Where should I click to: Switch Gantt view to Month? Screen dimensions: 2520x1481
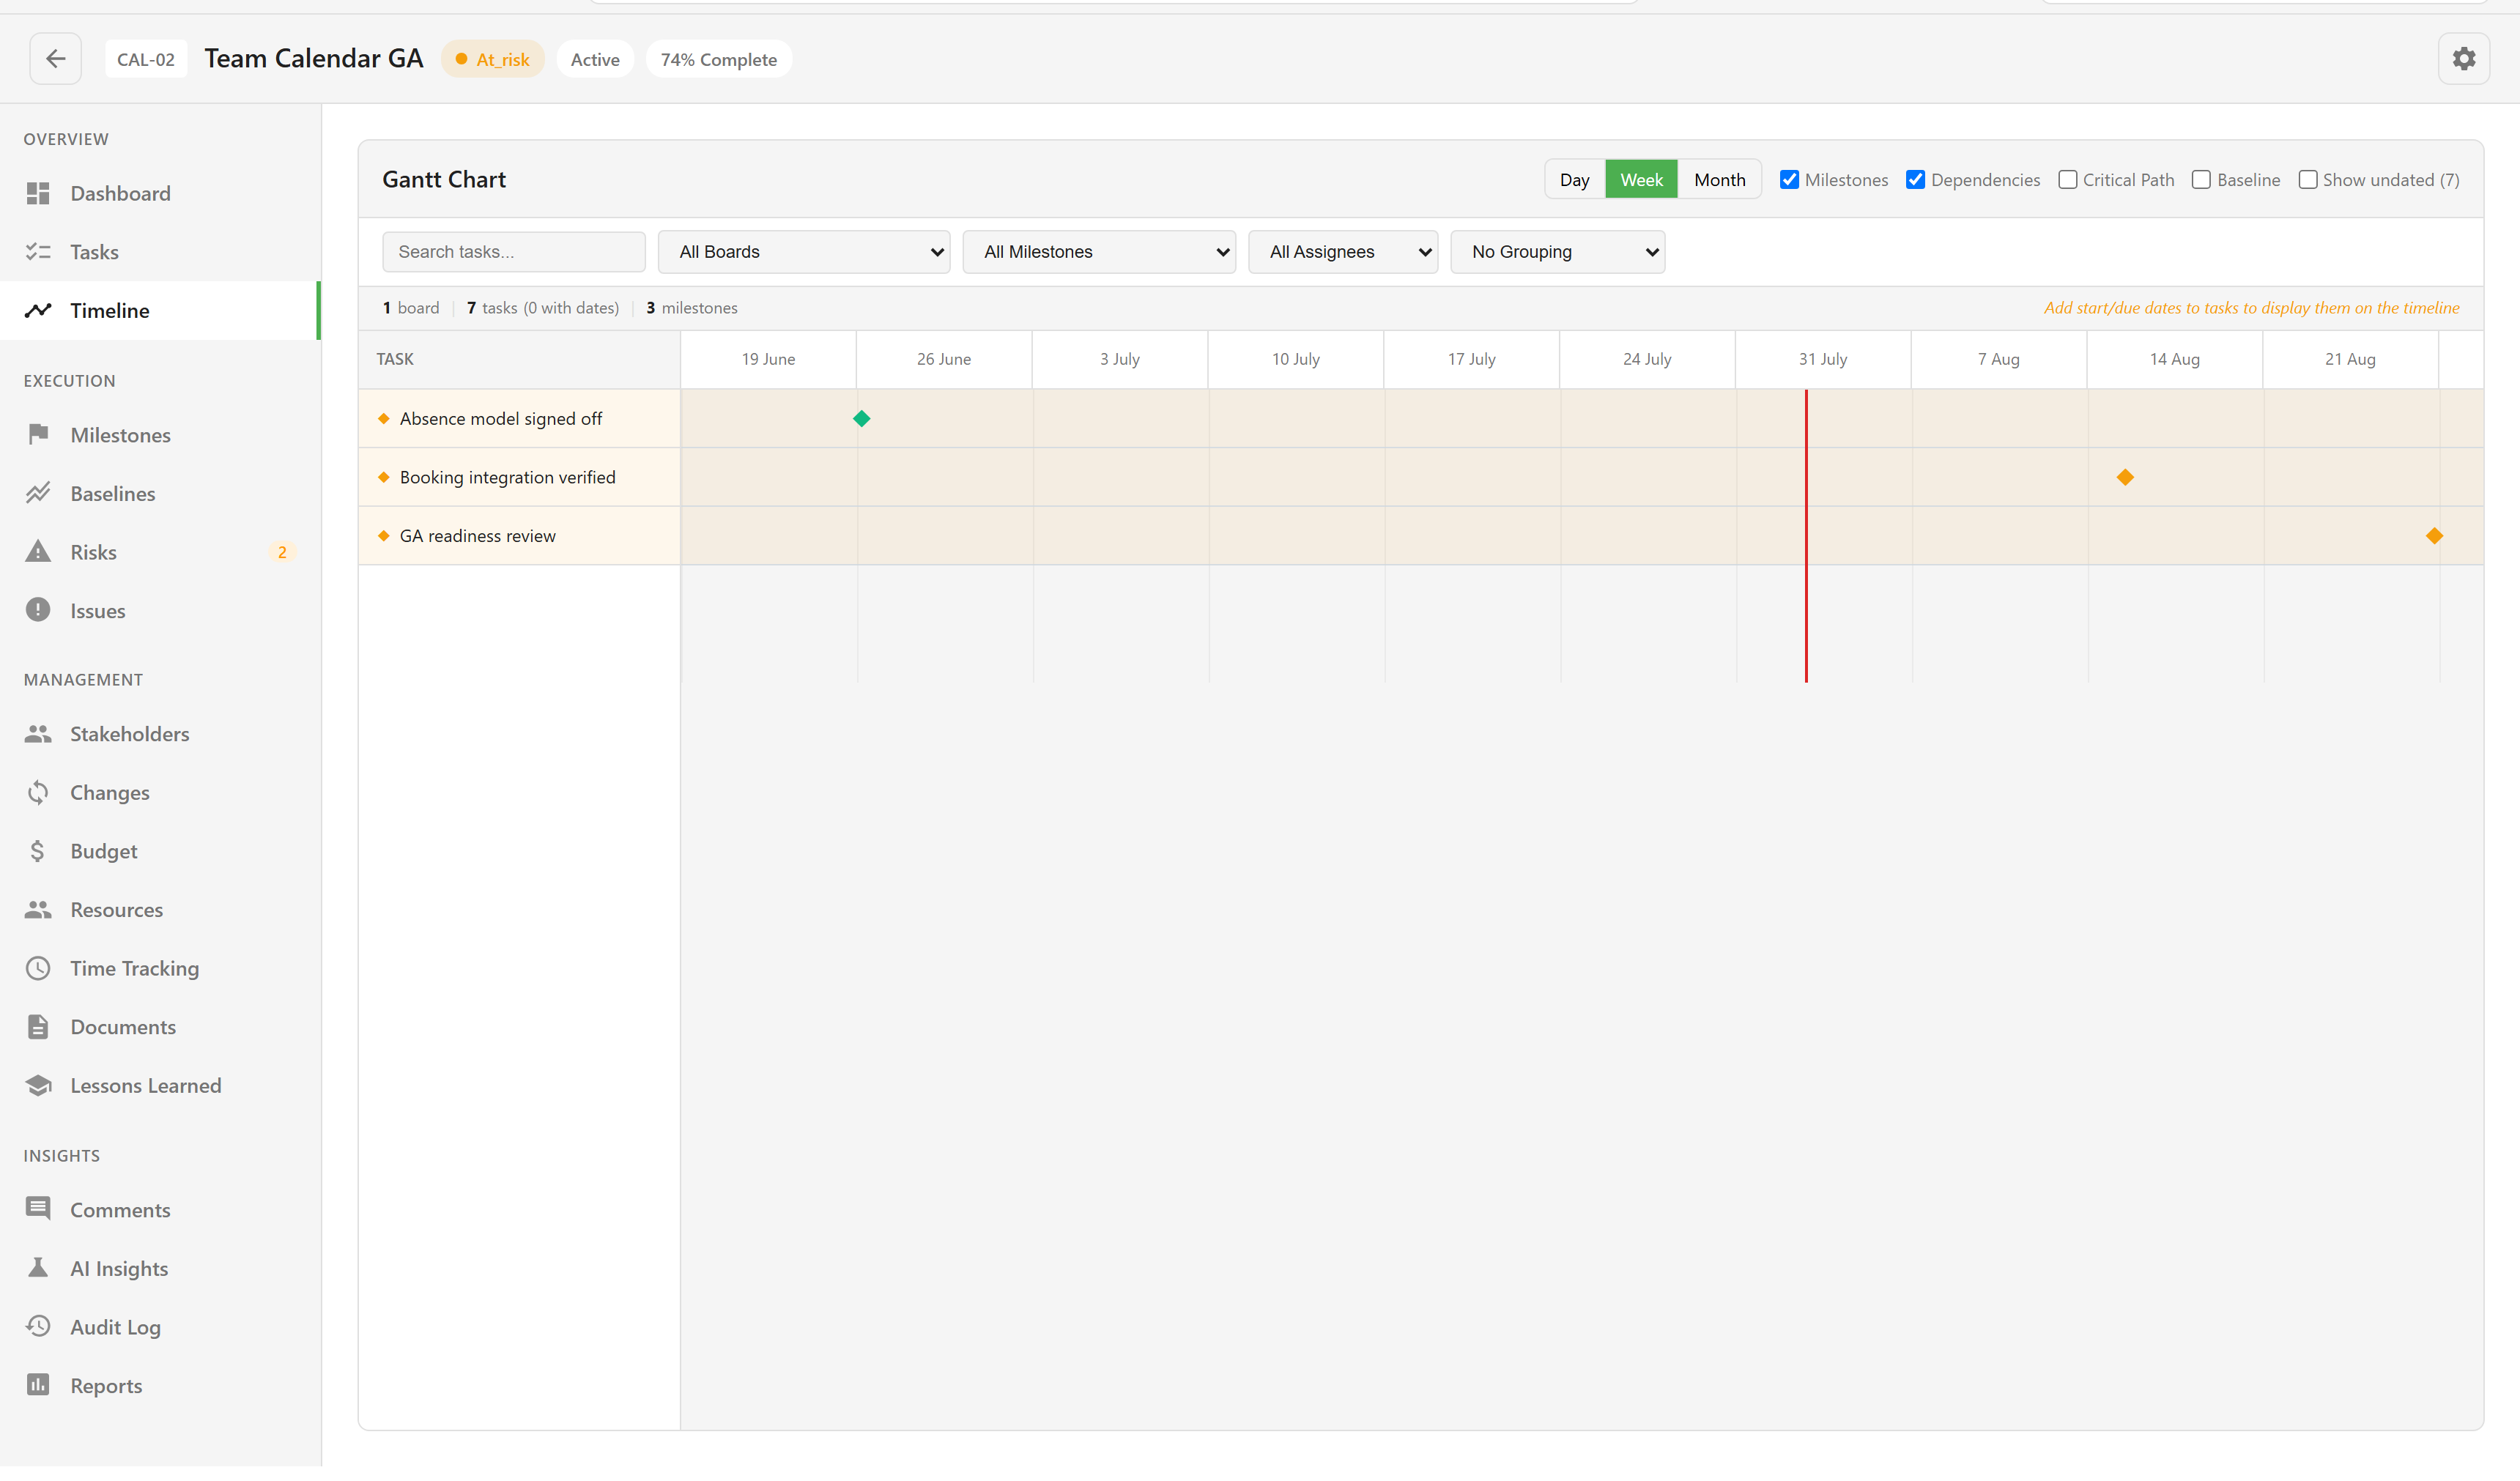click(x=1719, y=180)
